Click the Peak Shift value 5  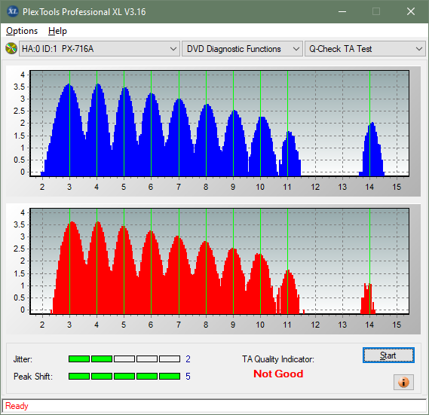(188, 377)
